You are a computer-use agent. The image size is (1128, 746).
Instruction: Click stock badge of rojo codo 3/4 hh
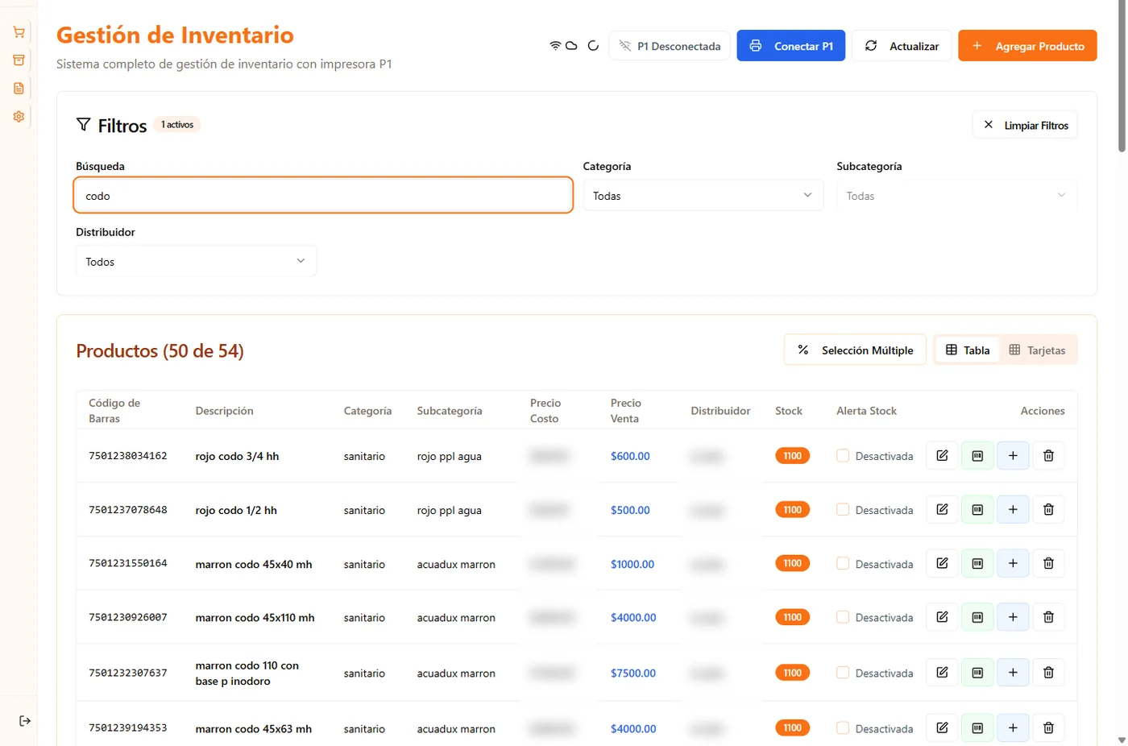click(x=793, y=456)
